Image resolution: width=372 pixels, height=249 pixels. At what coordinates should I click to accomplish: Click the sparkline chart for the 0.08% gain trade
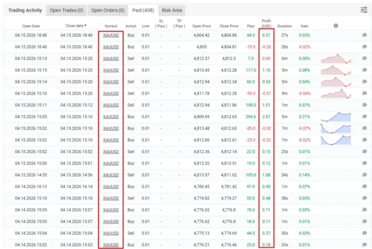click(x=335, y=70)
